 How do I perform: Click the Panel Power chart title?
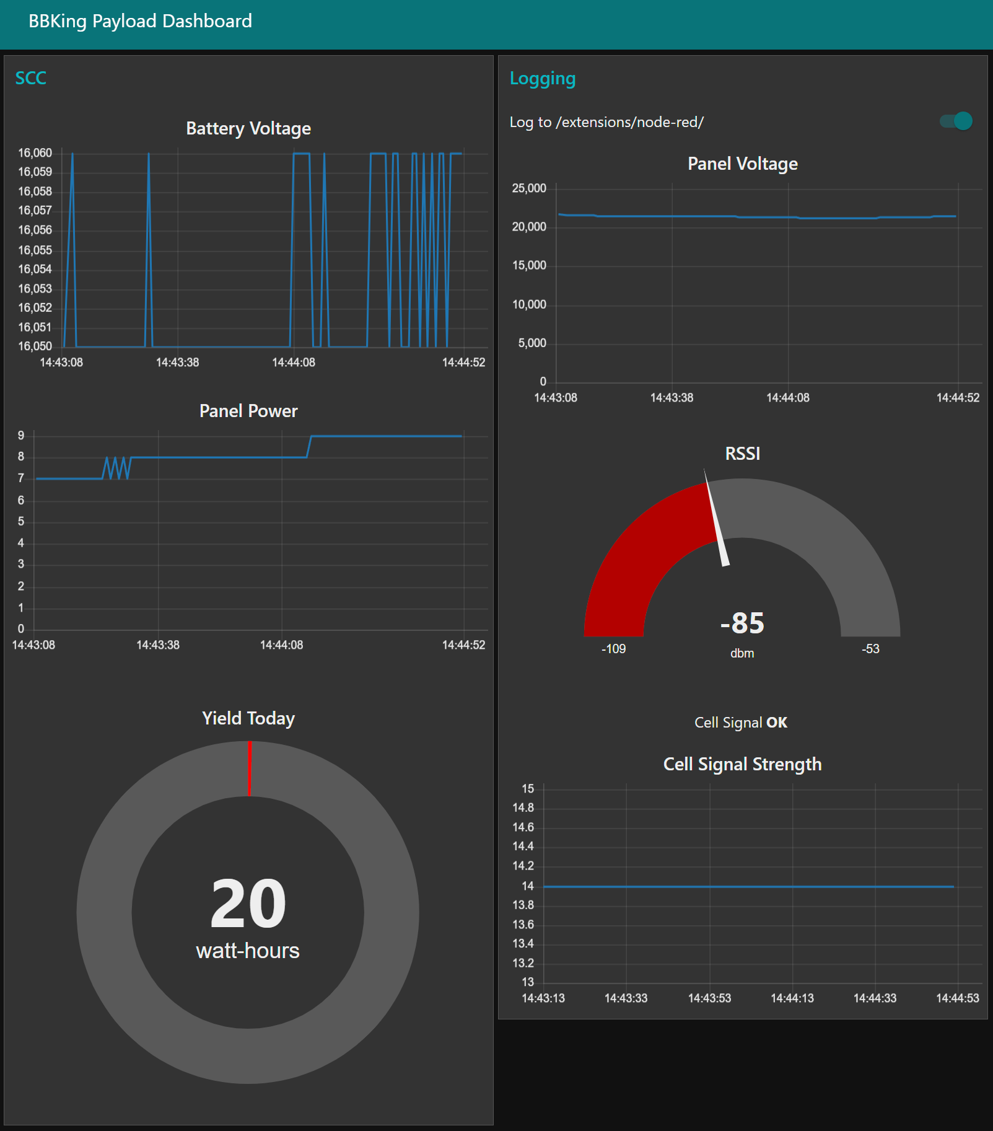tap(248, 411)
